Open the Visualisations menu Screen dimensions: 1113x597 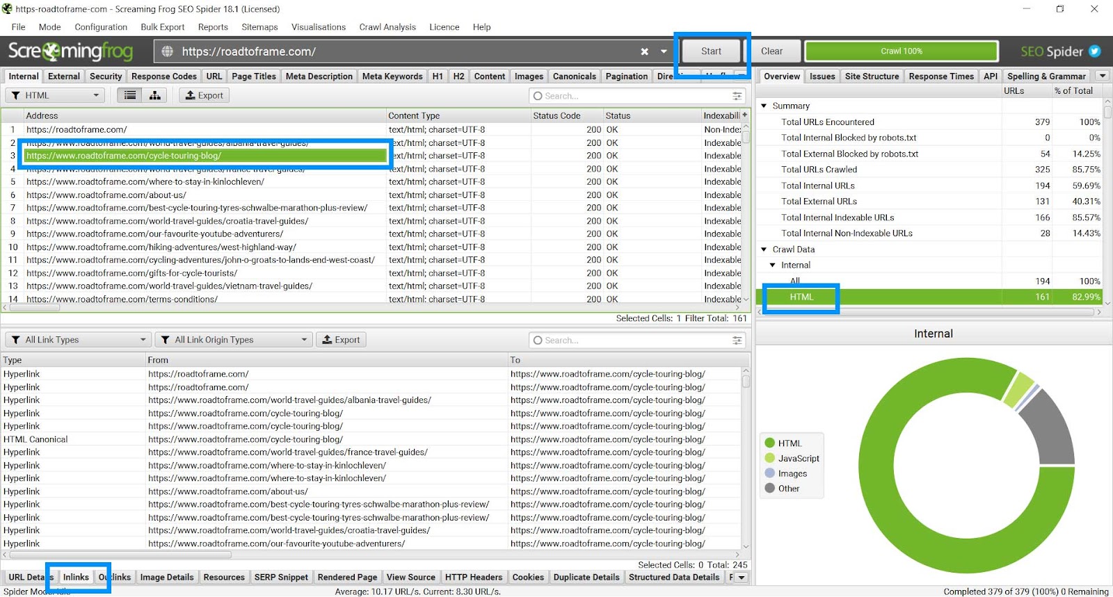pyautogui.click(x=319, y=27)
